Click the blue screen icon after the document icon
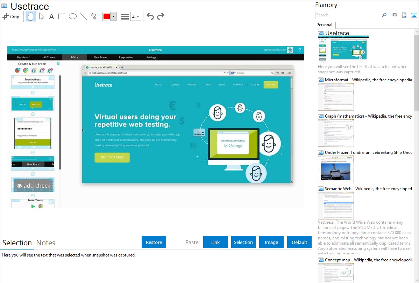The height and width of the screenshot is (283, 419). pyautogui.click(x=414, y=15)
